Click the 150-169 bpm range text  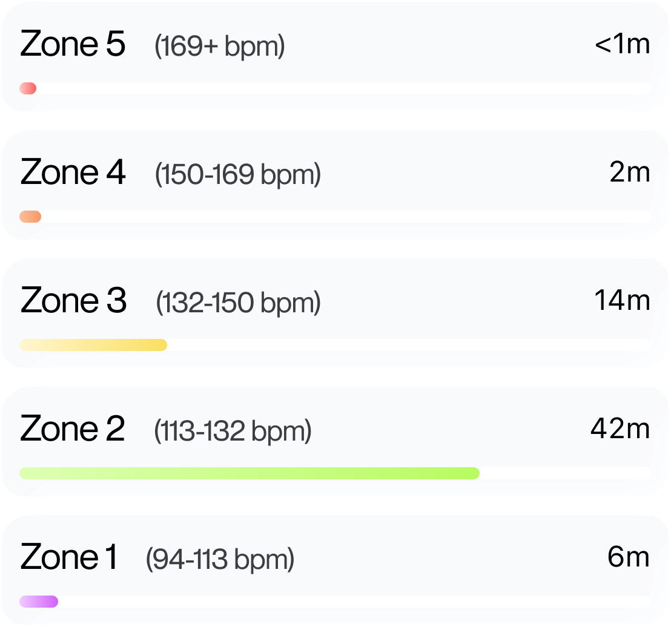pyautogui.click(x=237, y=176)
